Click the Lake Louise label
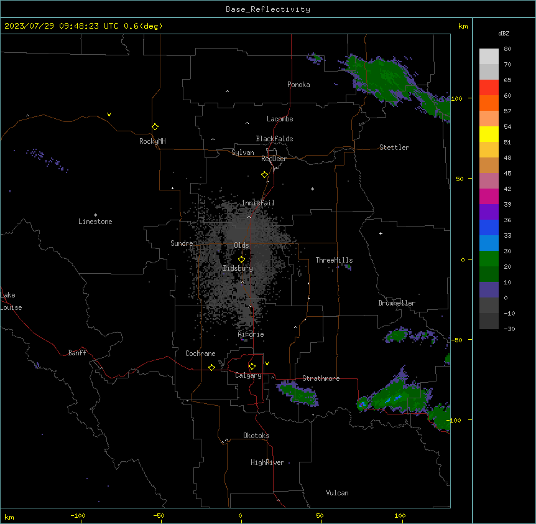This screenshot has height=524, width=536. [x=11, y=301]
